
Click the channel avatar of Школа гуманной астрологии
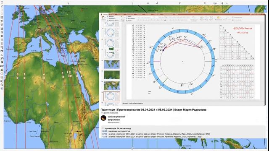coord(103,118)
